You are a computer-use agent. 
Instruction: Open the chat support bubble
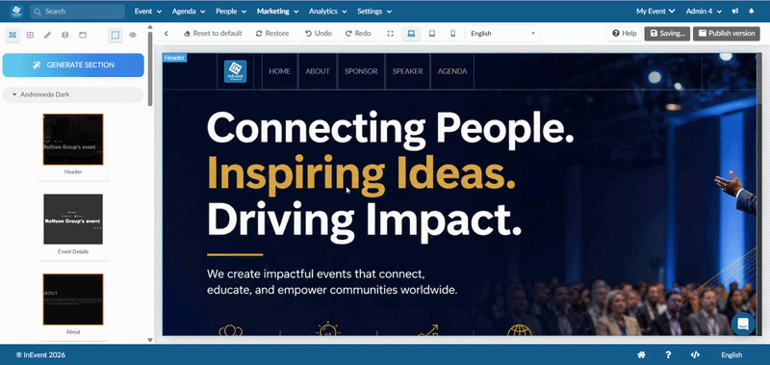[x=743, y=325]
